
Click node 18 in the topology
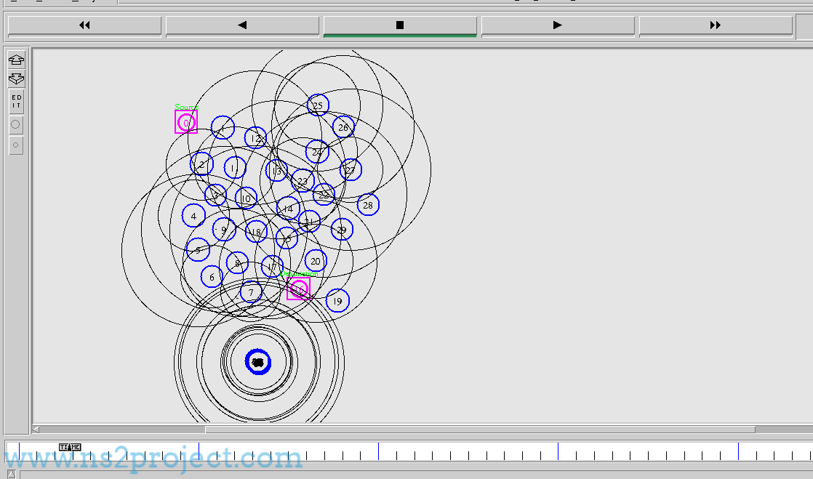pyautogui.click(x=256, y=232)
